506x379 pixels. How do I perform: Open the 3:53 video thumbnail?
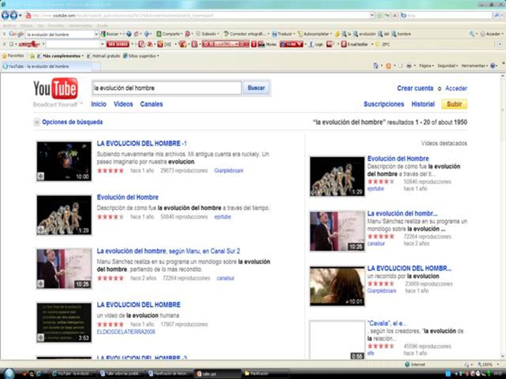click(64, 323)
